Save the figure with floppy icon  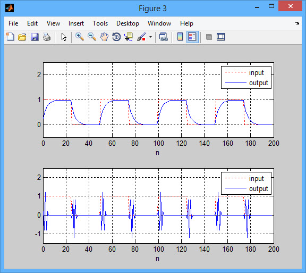tap(35, 37)
